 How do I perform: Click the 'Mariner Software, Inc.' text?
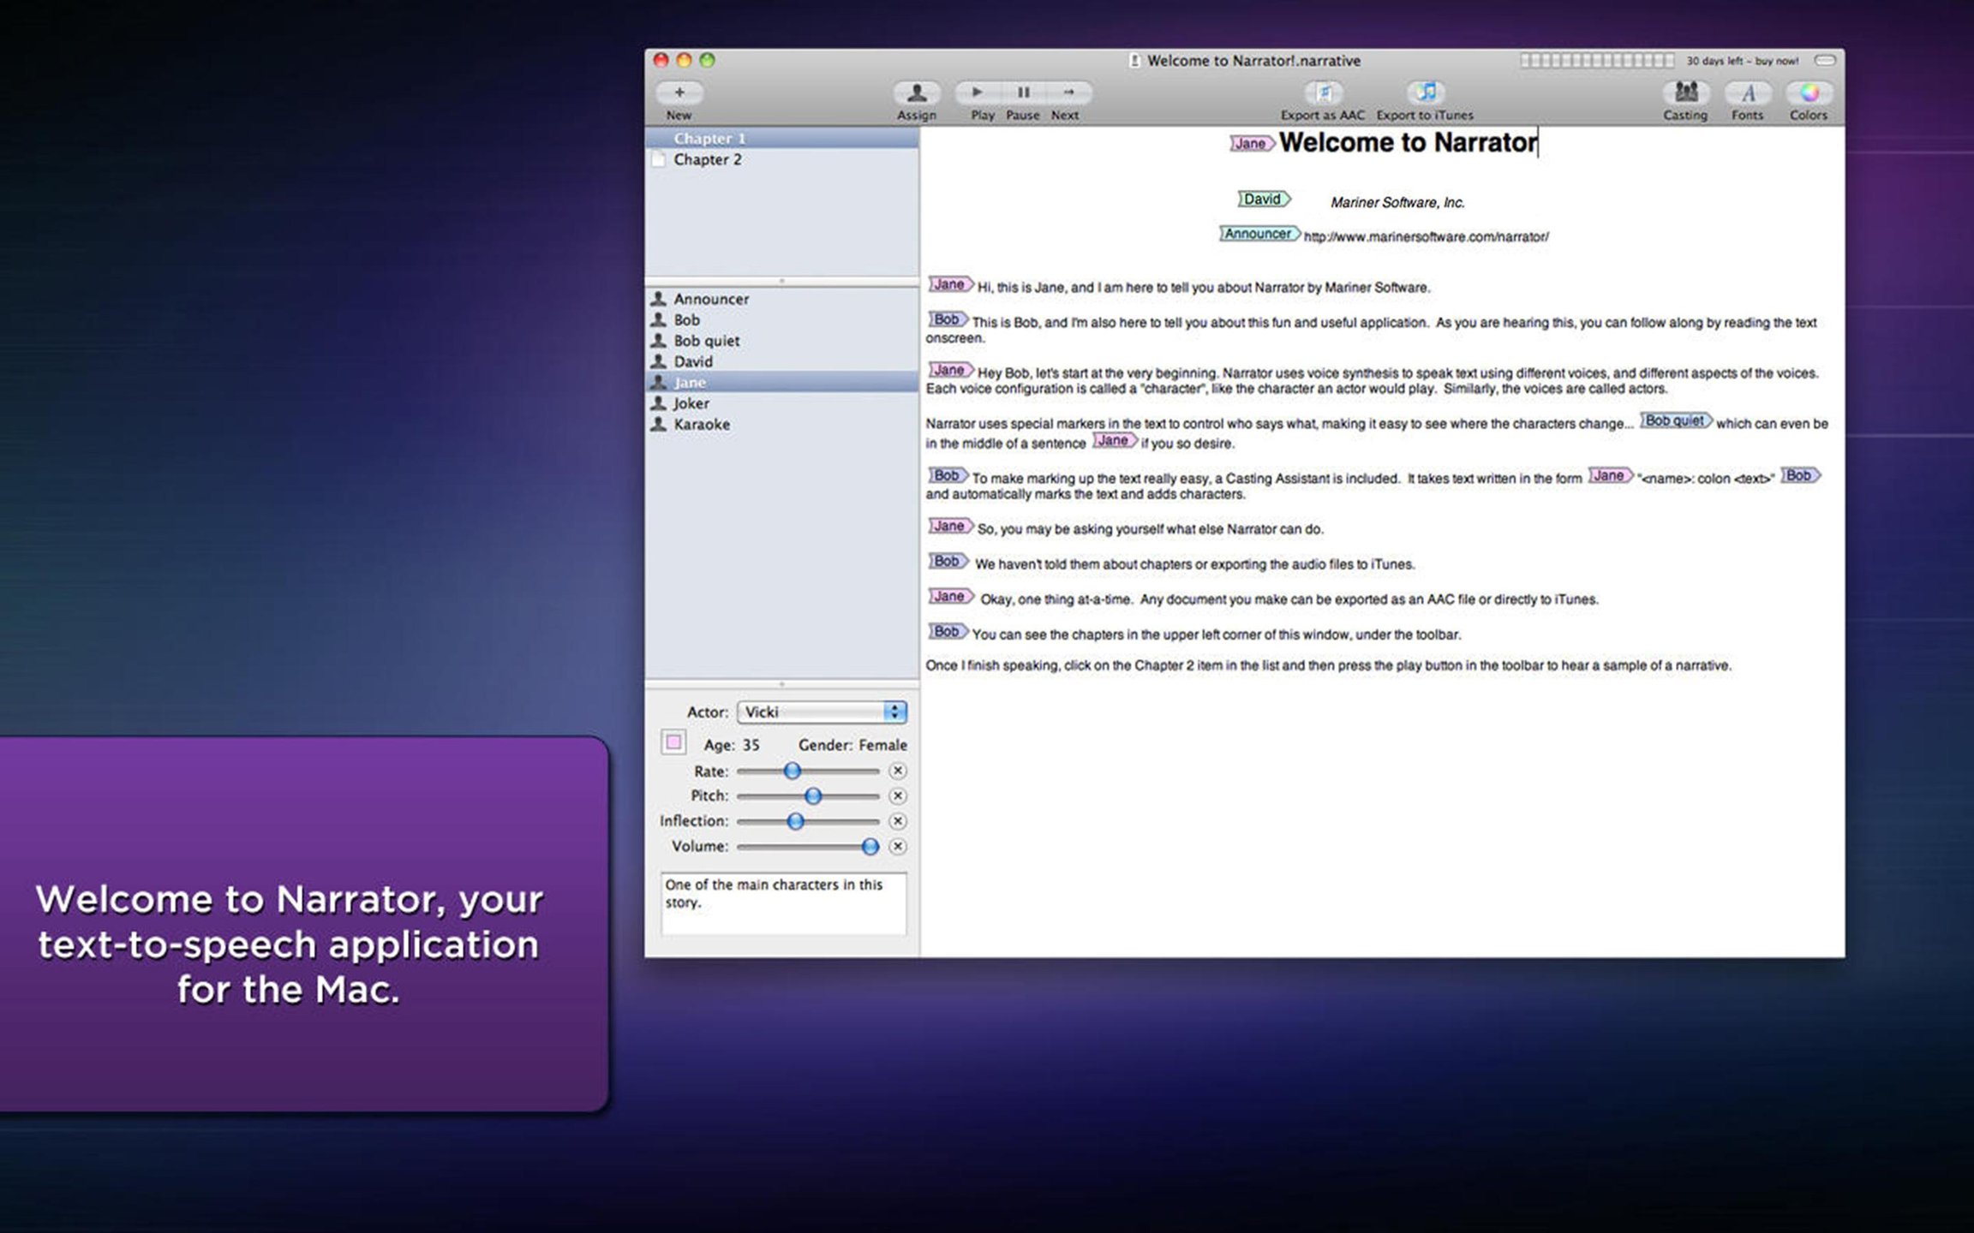(1397, 203)
